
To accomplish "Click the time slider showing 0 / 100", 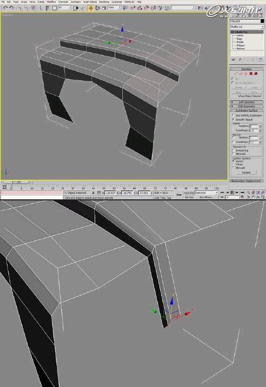I will click(x=16, y=182).
